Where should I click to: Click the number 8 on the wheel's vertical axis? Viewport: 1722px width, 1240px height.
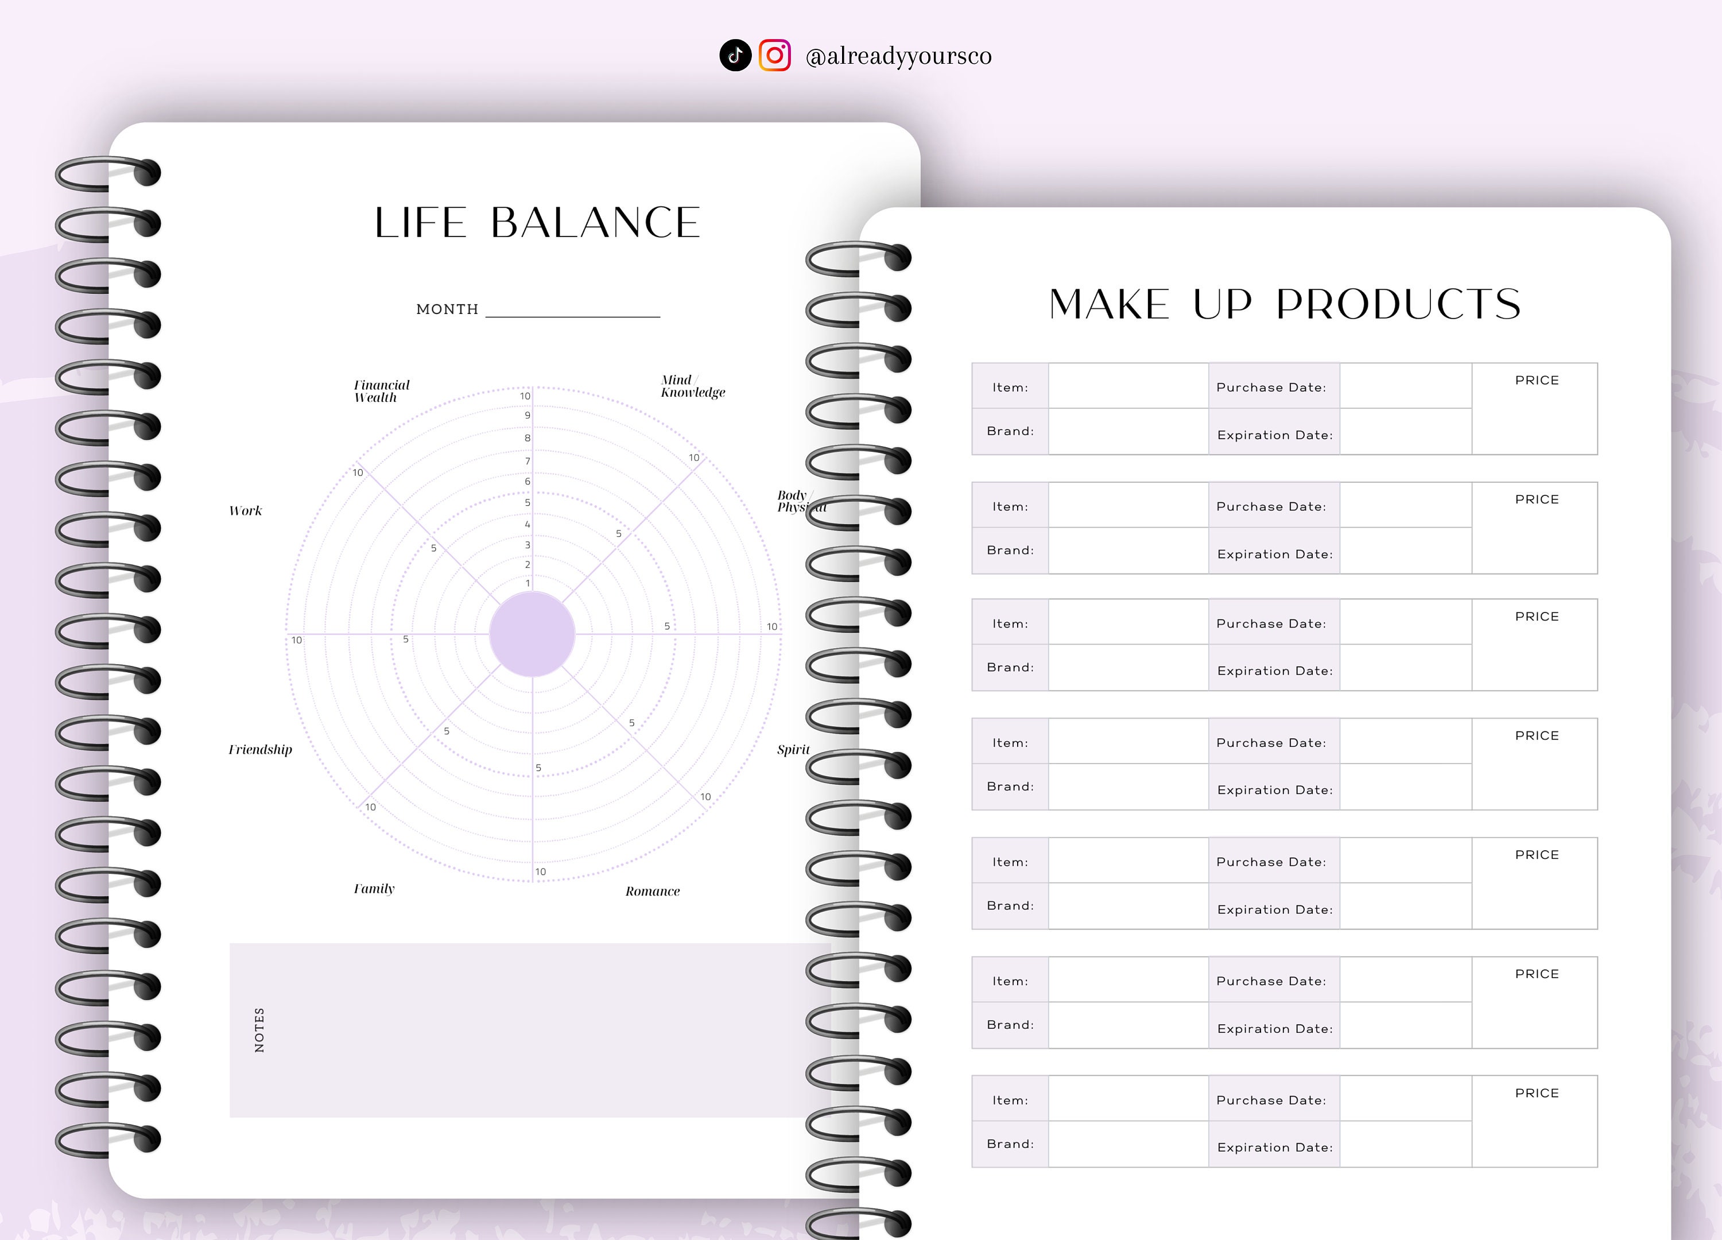(528, 438)
